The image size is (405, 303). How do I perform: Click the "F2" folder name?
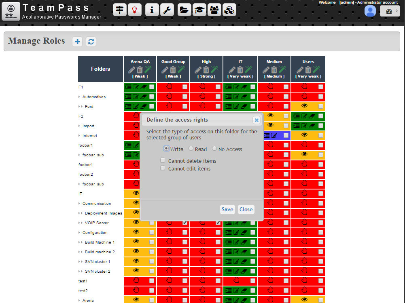coord(81,116)
